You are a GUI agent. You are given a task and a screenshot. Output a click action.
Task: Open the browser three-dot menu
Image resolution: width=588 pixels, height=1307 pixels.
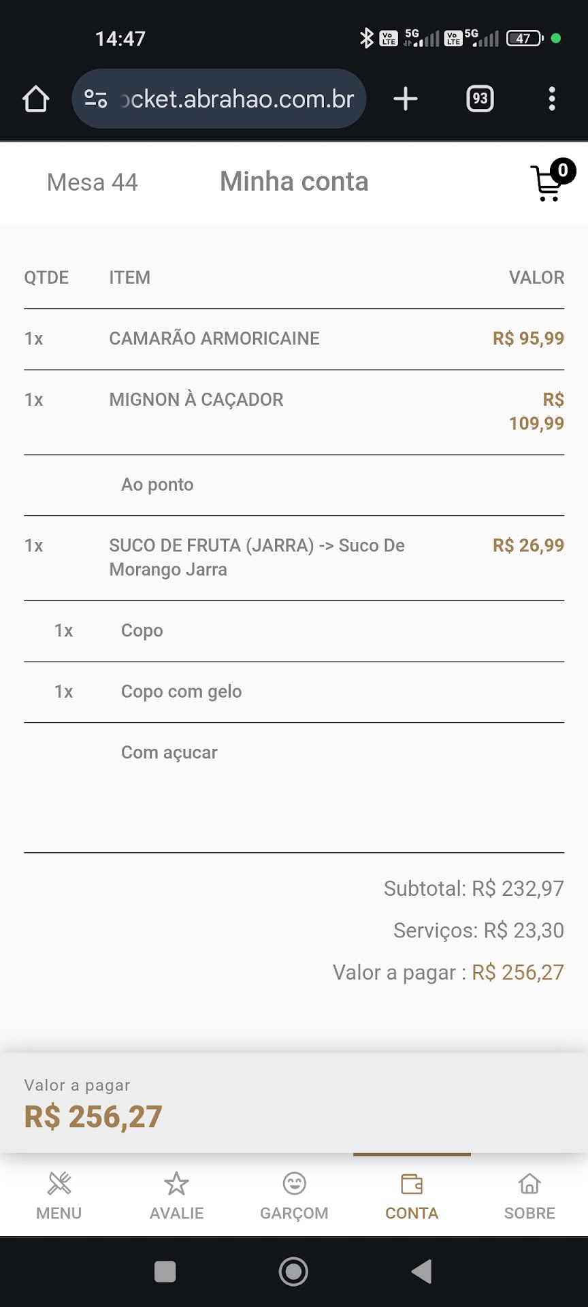552,99
